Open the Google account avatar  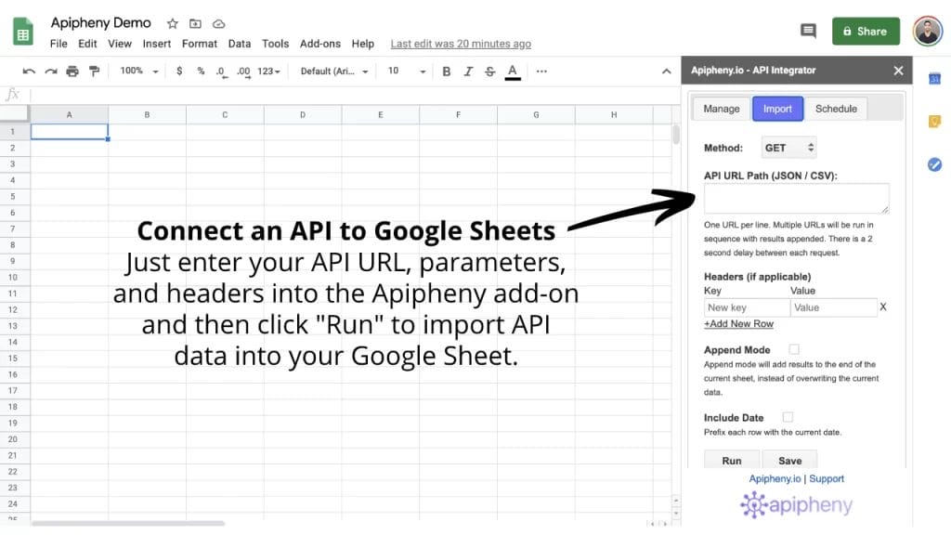coord(928,31)
